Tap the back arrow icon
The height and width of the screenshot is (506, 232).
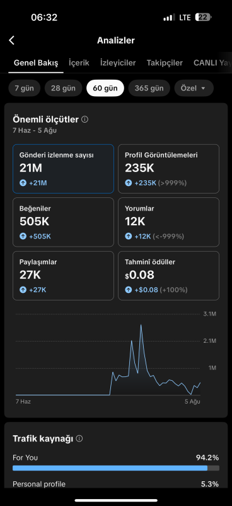(x=12, y=40)
